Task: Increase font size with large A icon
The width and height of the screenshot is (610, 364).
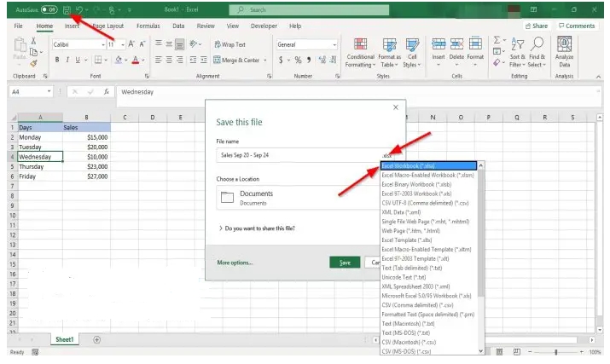Action: [x=131, y=44]
